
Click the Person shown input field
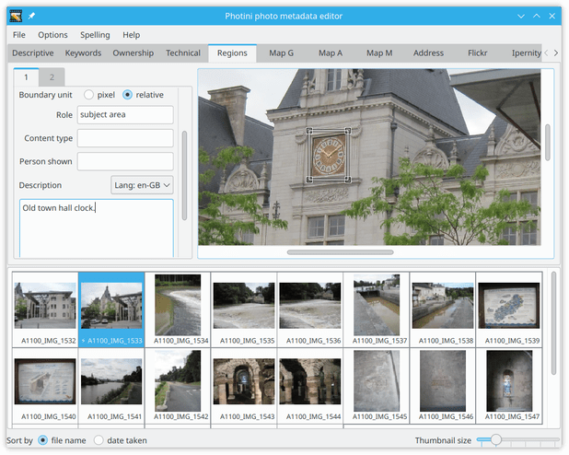coord(125,161)
